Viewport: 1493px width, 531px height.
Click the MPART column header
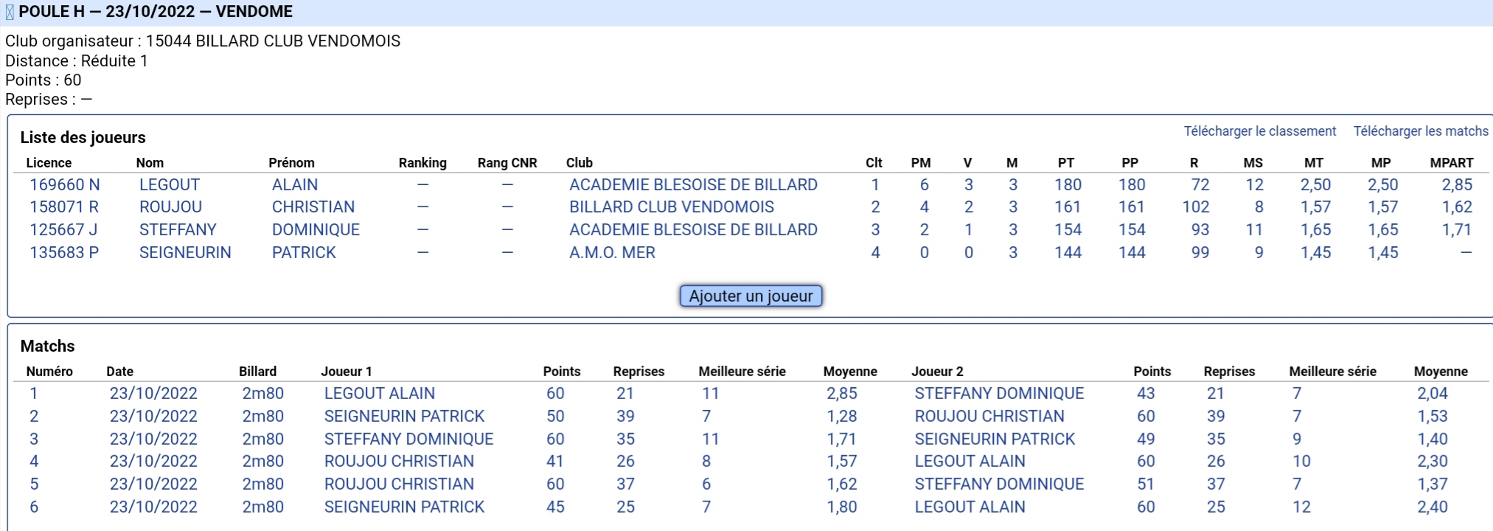tap(1451, 163)
